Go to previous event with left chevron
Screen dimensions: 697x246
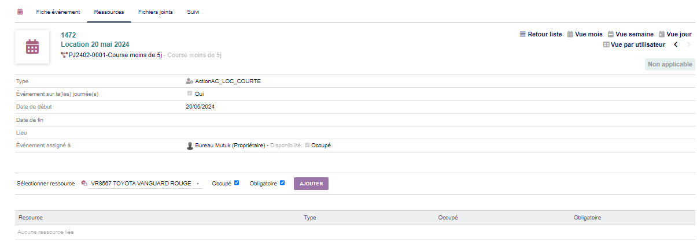676,44
